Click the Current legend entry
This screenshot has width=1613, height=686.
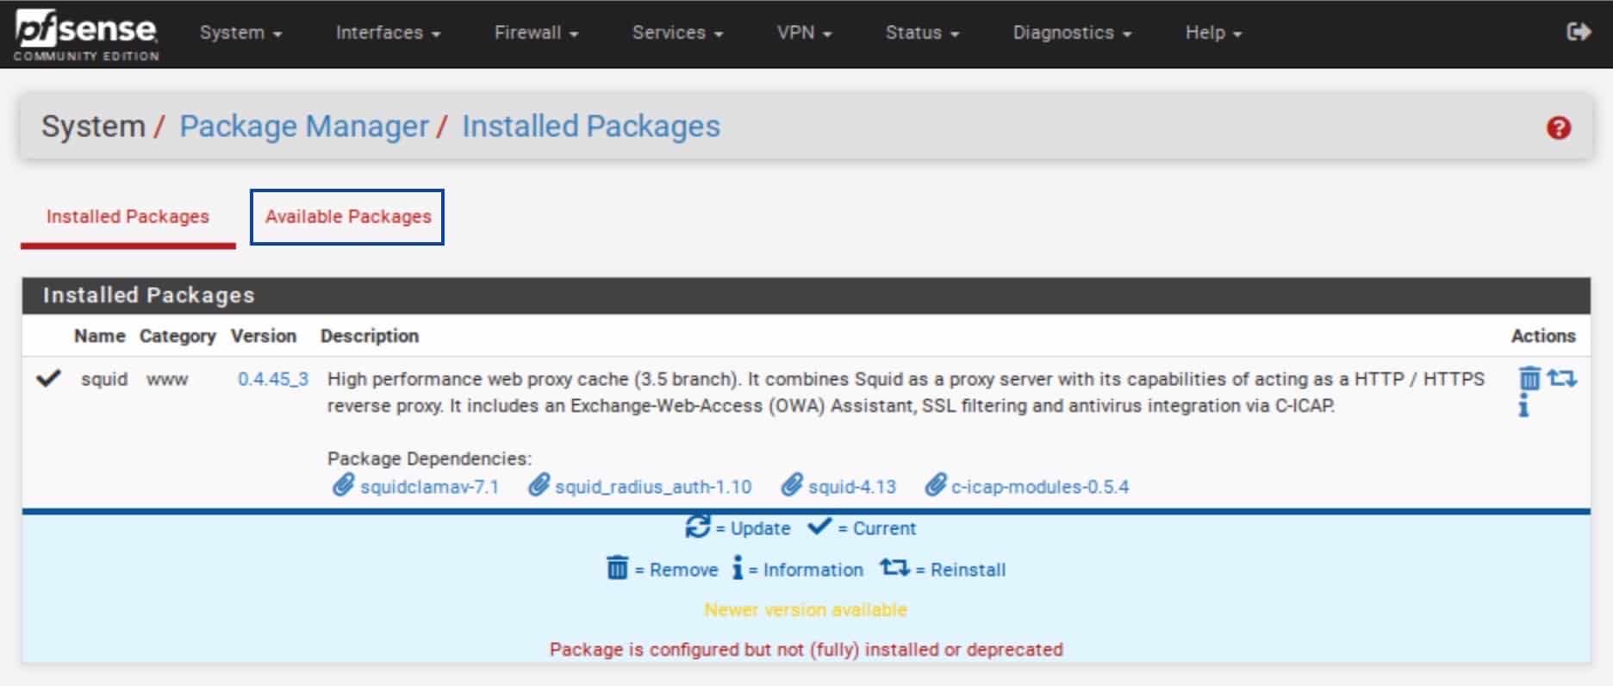pyautogui.click(x=862, y=527)
